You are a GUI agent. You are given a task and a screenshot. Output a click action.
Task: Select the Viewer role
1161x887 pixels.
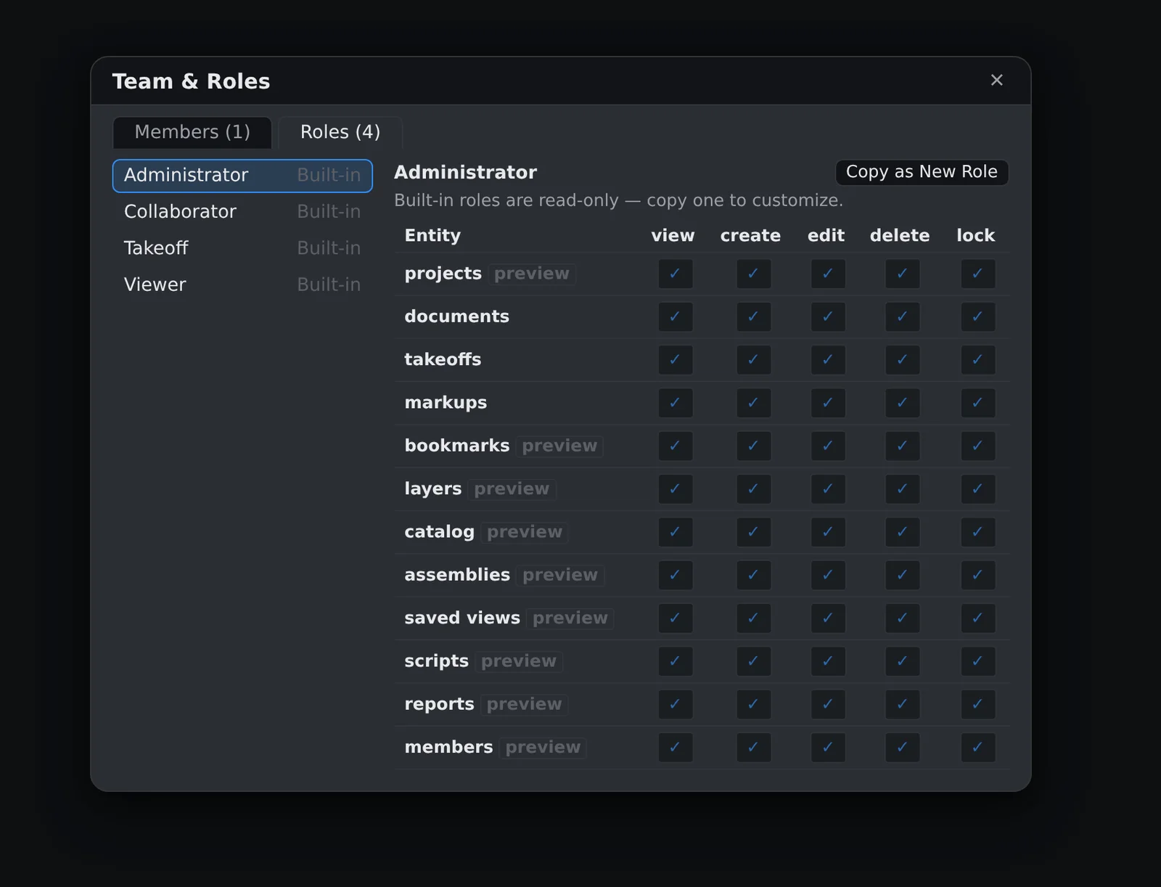pyautogui.click(x=242, y=285)
